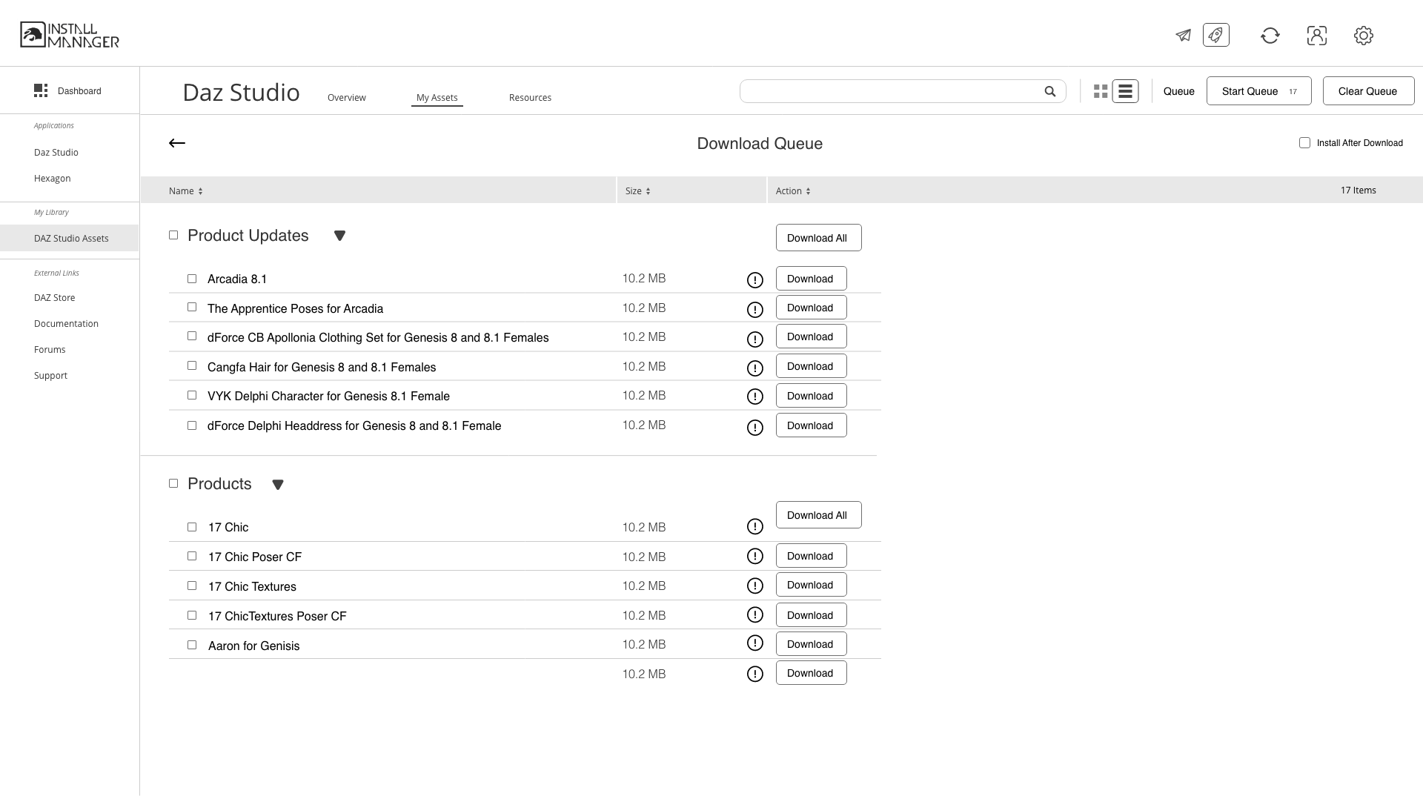Check the 17 Chic Textures item
This screenshot has height=799, width=1423.
(x=192, y=586)
